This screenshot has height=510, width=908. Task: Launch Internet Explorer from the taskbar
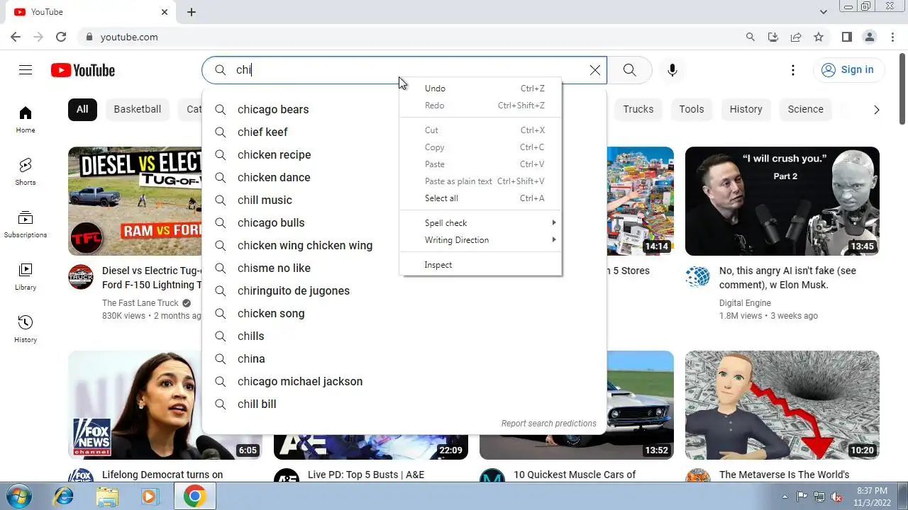pos(64,497)
